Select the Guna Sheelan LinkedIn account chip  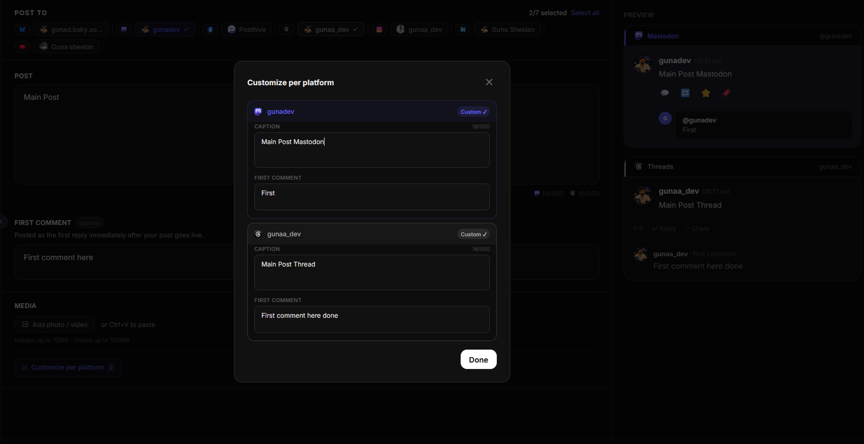pos(508,30)
